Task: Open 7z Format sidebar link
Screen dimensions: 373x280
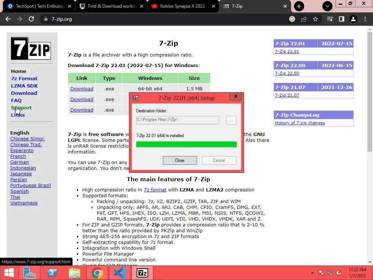Action: click(x=24, y=79)
